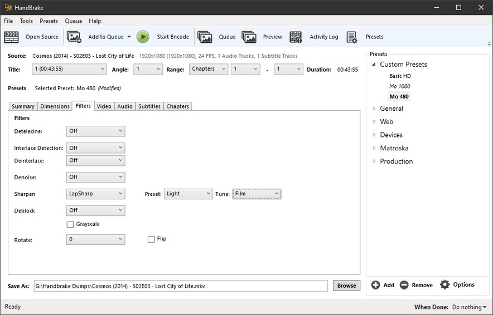Open the starting chapter dropdown

pos(245,69)
